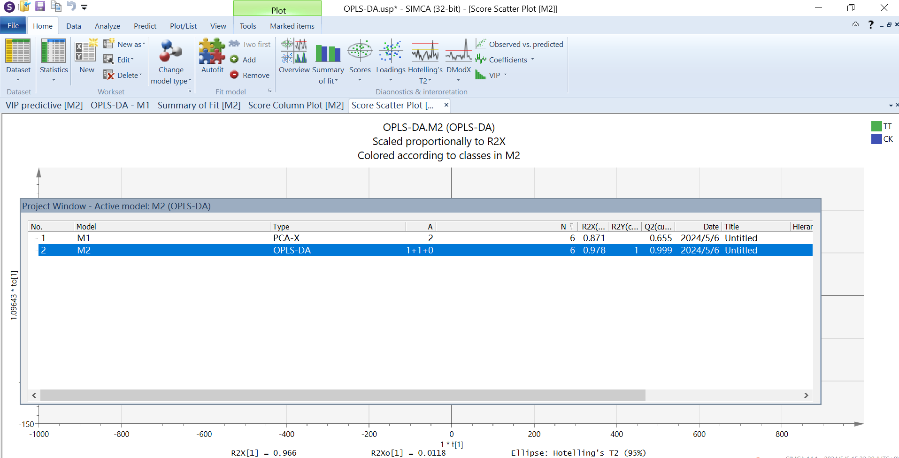Click the Statistics icon
Viewport: 899px width, 458px height.
tap(54, 52)
